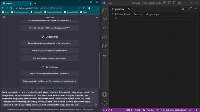Open the Source Control view
This screenshot has height=112, width=200.
(x=104, y=28)
